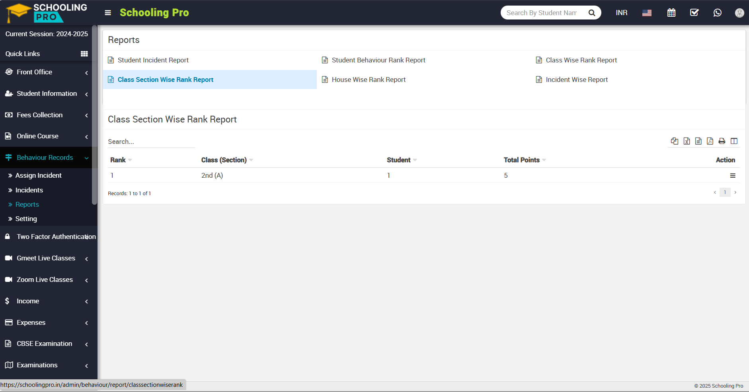Expand Online Course menu chevron
This screenshot has height=392, width=749.
tap(86, 137)
